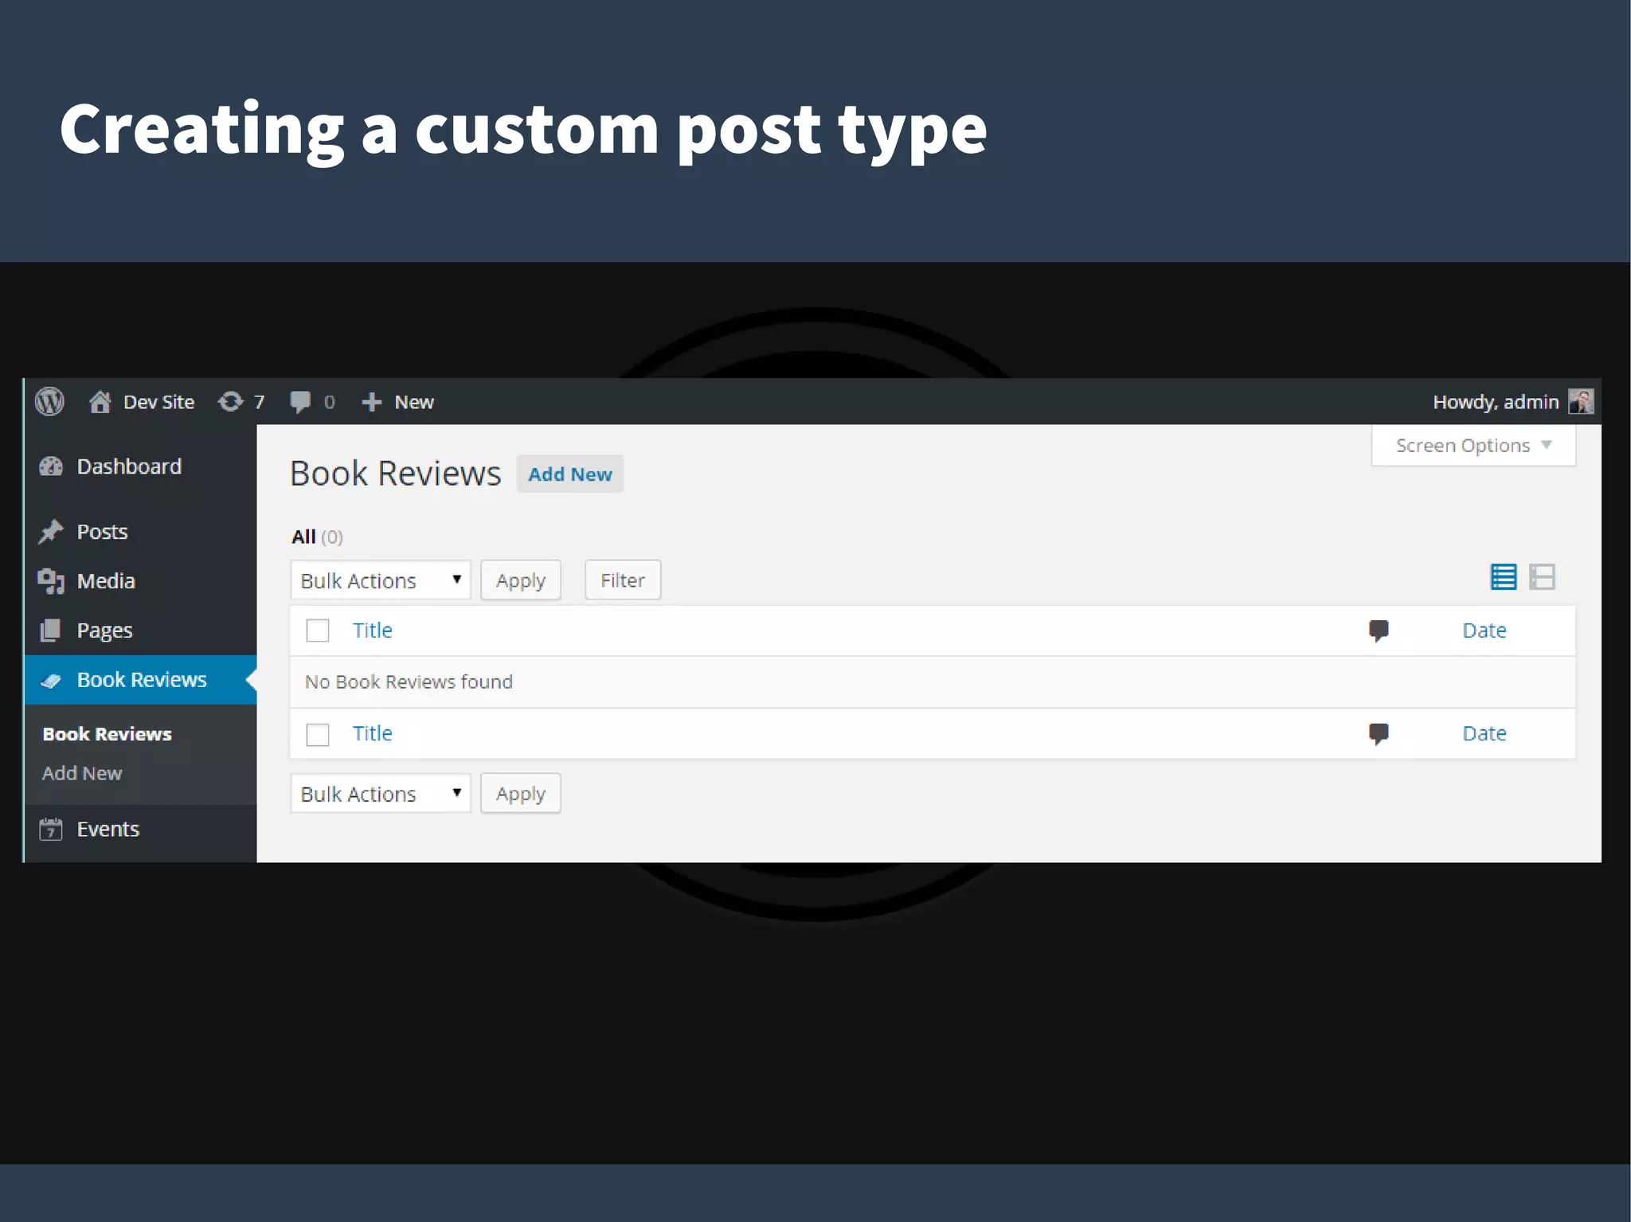Switch to excerpt view icon
This screenshot has height=1222, width=1631.
(1542, 577)
